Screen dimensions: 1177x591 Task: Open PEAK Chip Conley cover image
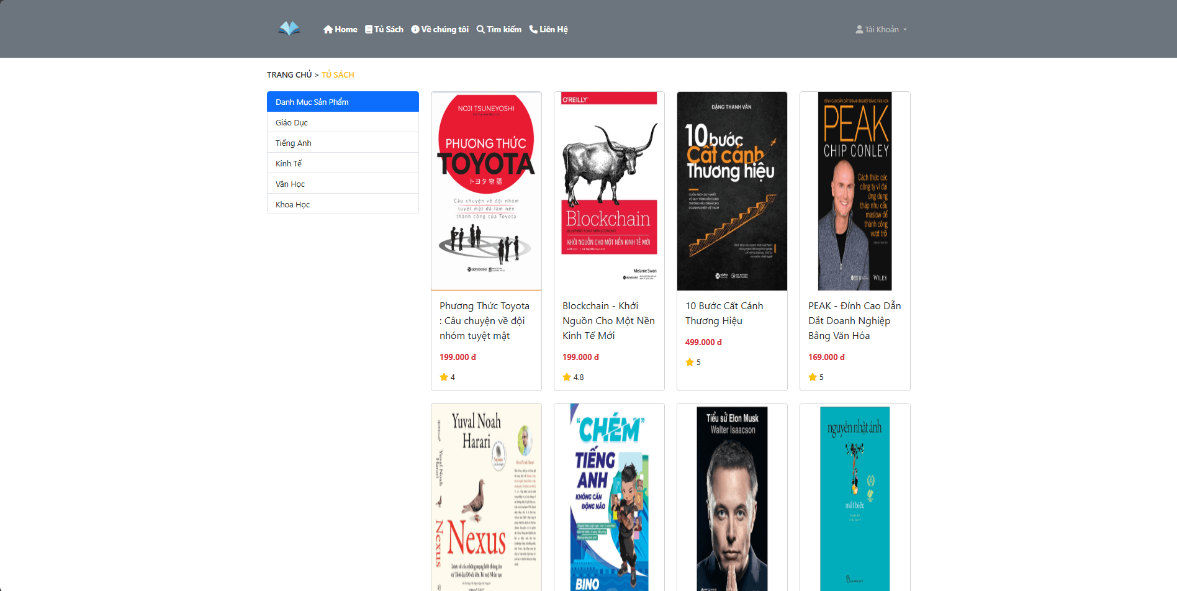(855, 191)
